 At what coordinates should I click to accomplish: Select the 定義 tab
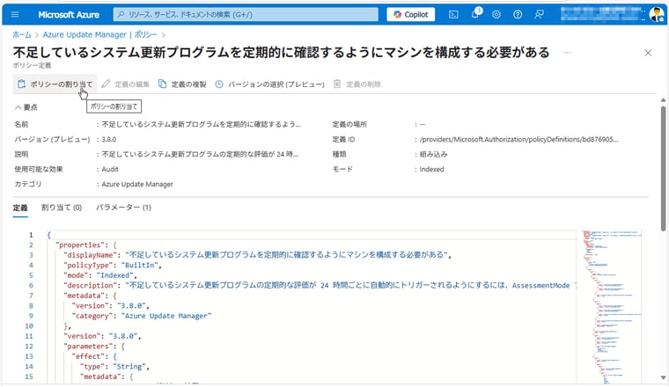pos(20,208)
